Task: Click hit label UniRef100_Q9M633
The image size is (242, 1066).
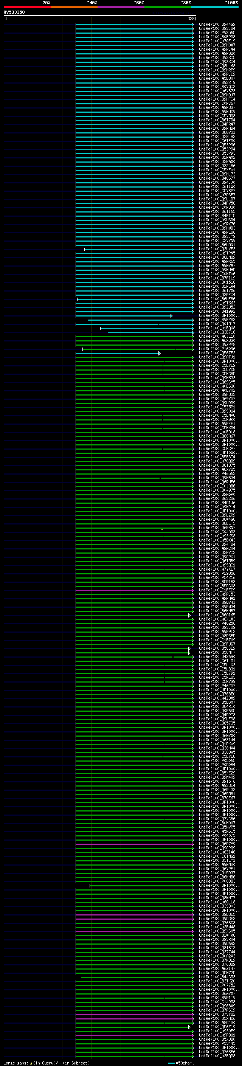Action: click(217, 378)
